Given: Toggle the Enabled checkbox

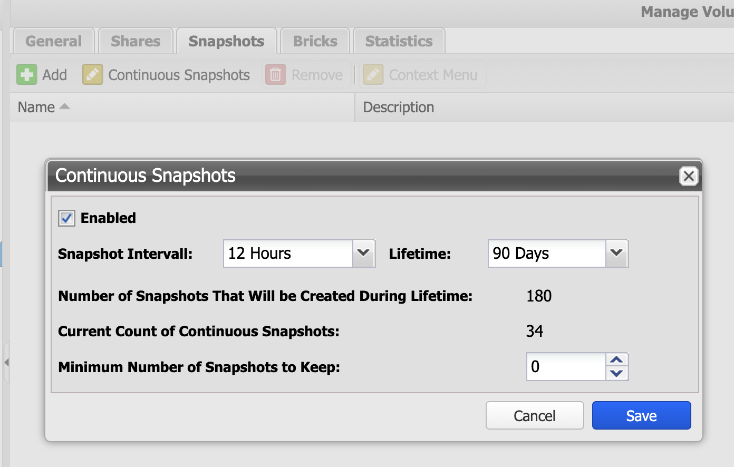Looking at the screenshot, I should pyautogui.click(x=66, y=218).
